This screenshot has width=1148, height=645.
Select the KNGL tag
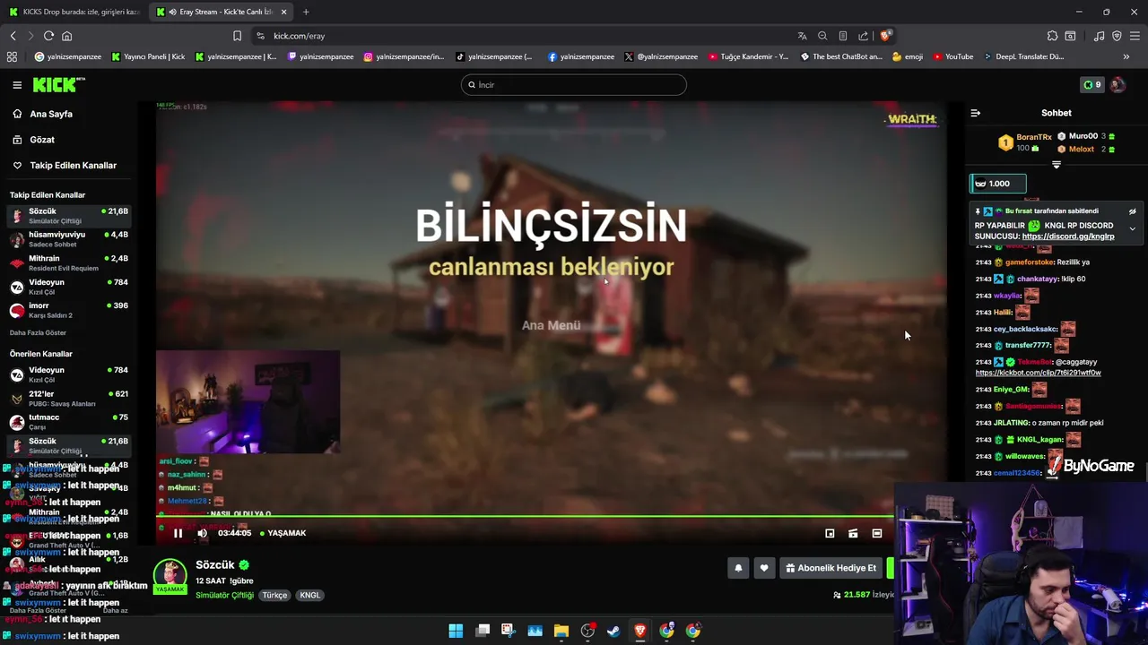(x=309, y=595)
